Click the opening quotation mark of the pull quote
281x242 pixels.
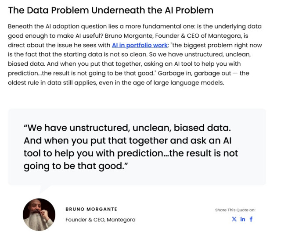click(26, 128)
